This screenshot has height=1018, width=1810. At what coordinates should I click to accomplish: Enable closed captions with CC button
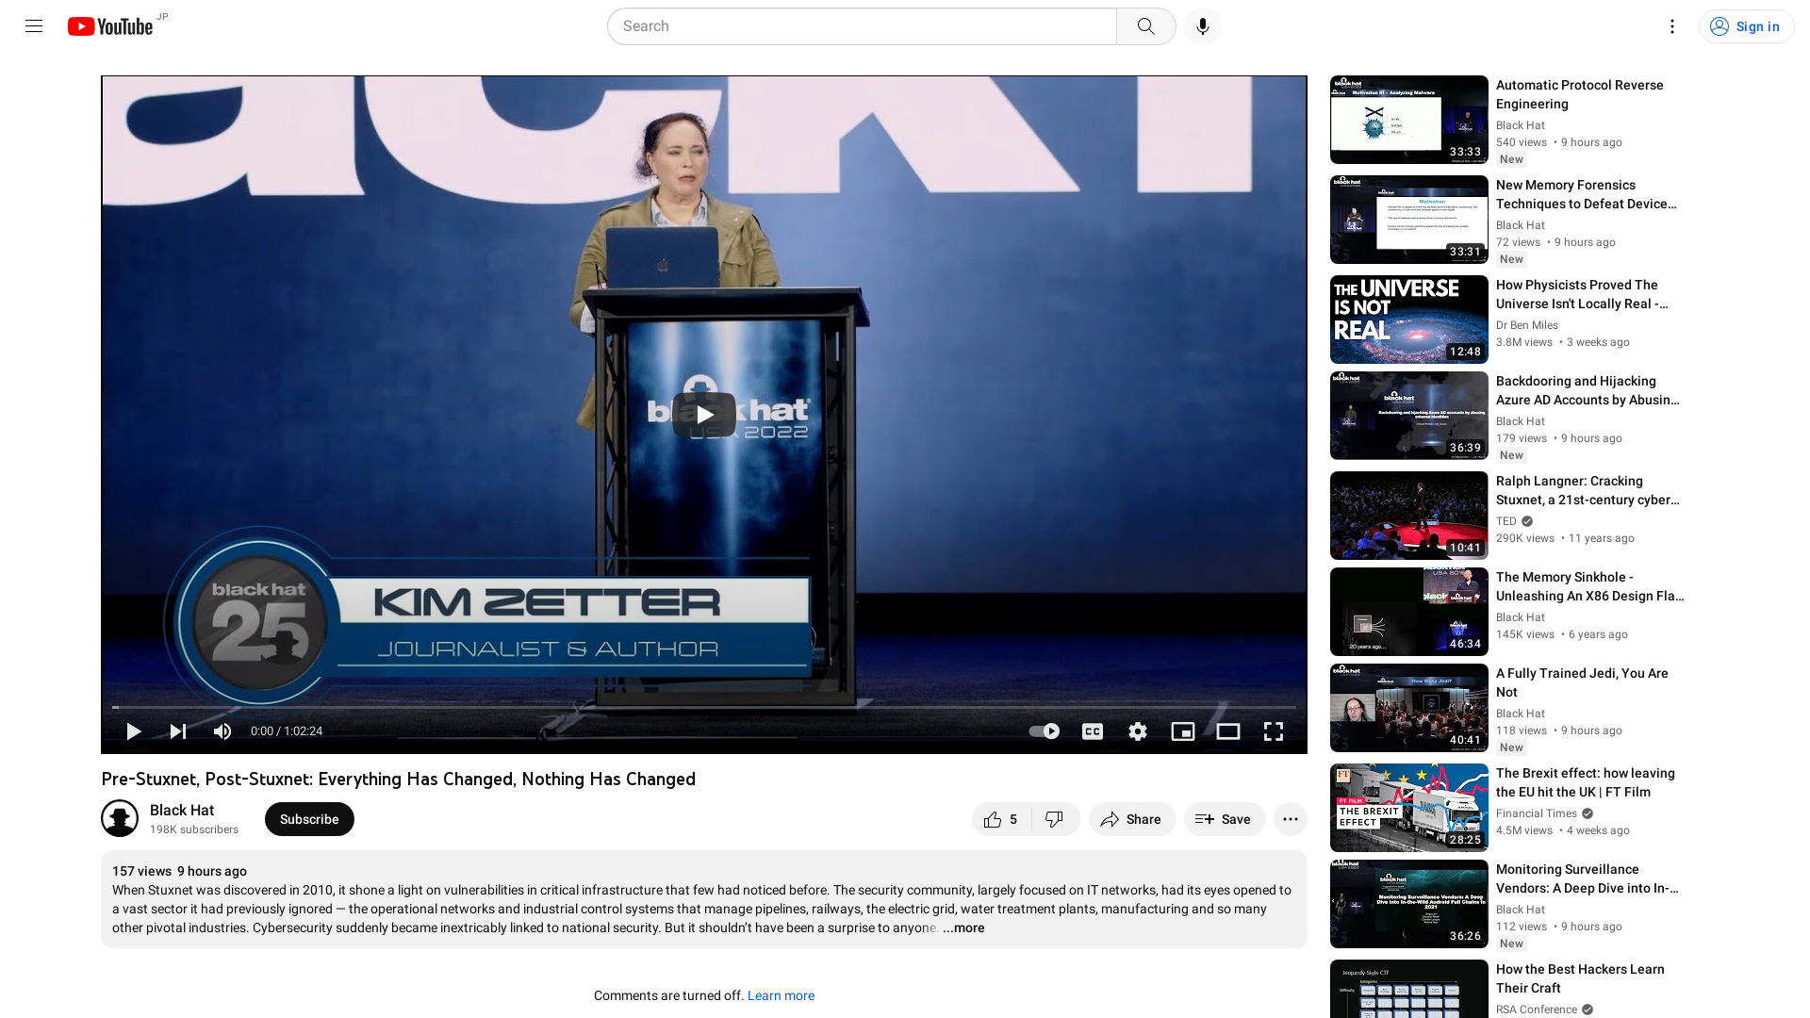coord(1093,731)
